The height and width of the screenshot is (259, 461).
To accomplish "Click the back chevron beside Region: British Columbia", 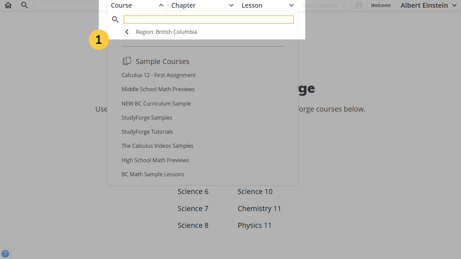I will 127,31.
